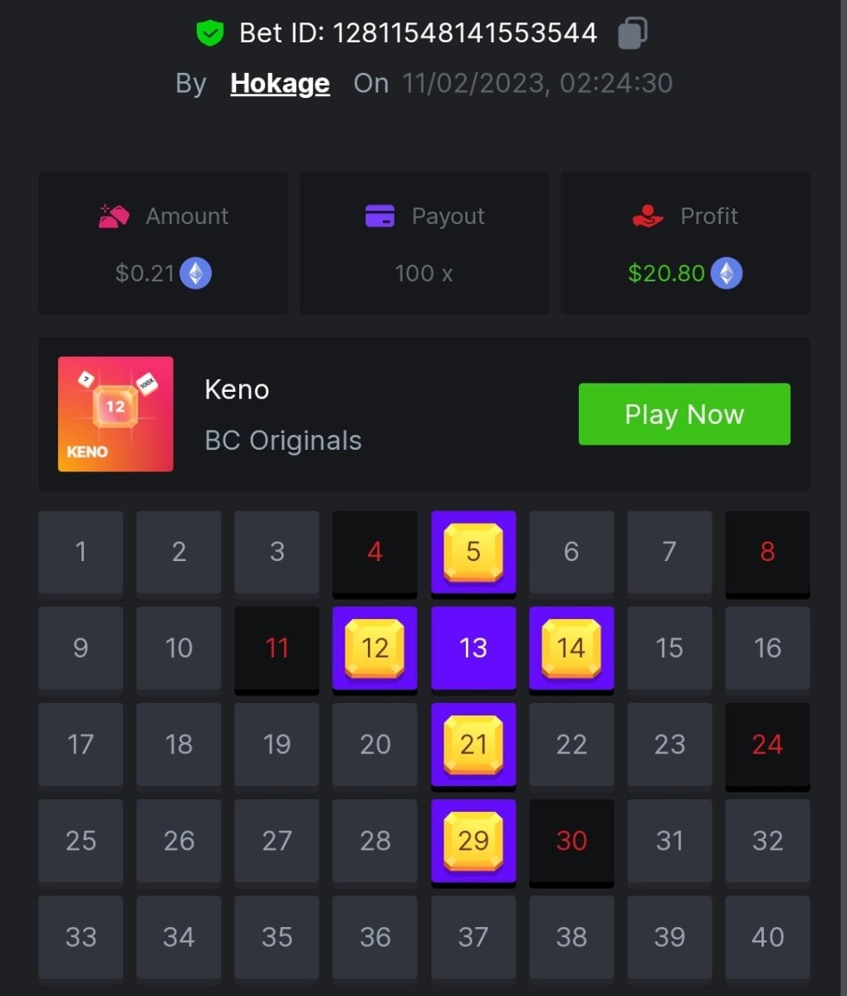847x996 pixels.
Task: Open the Hokage user profile link
Action: 280,83
